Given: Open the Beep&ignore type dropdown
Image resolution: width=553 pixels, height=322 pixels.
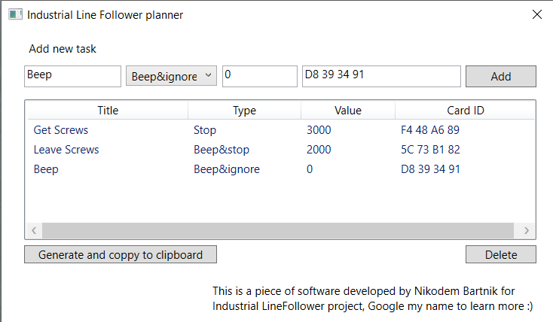Looking at the screenshot, I should tap(171, 76).
